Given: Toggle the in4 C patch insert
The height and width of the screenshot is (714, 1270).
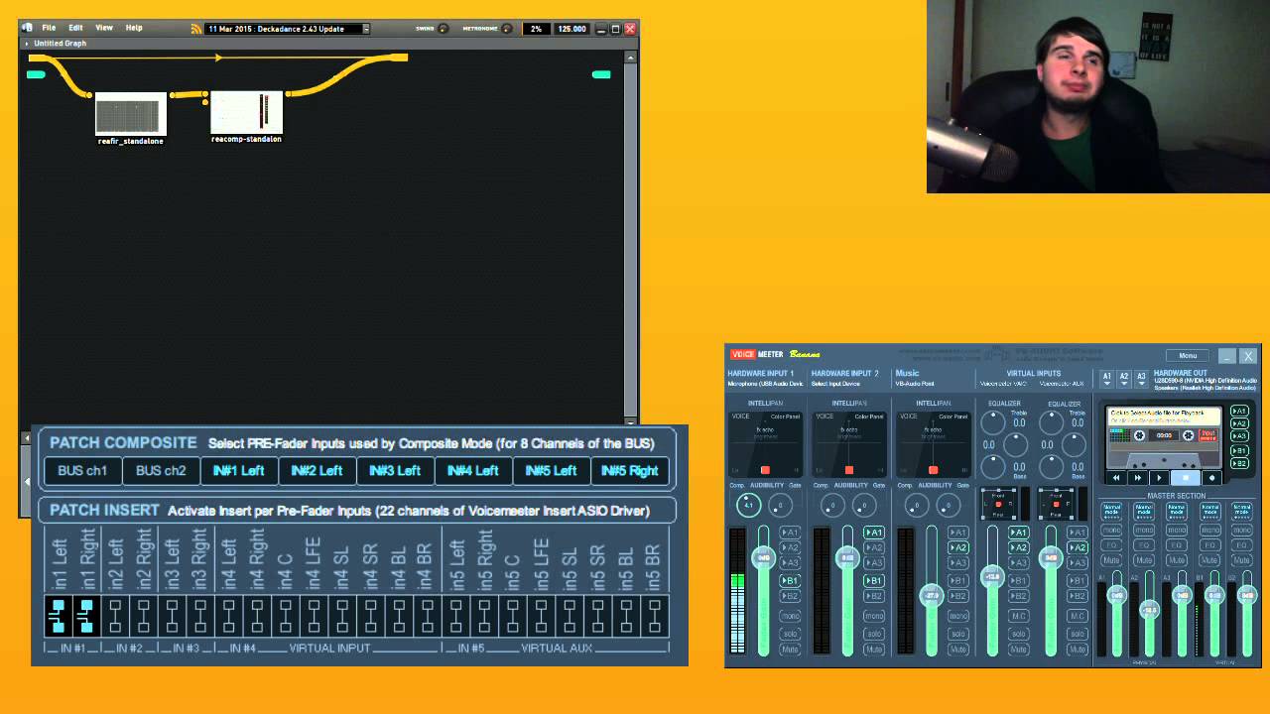Looking at the screenshot, I should (x=286, y=616).
